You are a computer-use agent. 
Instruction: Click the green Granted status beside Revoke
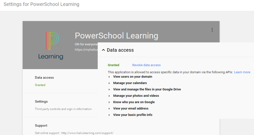(x=114, y=65)
